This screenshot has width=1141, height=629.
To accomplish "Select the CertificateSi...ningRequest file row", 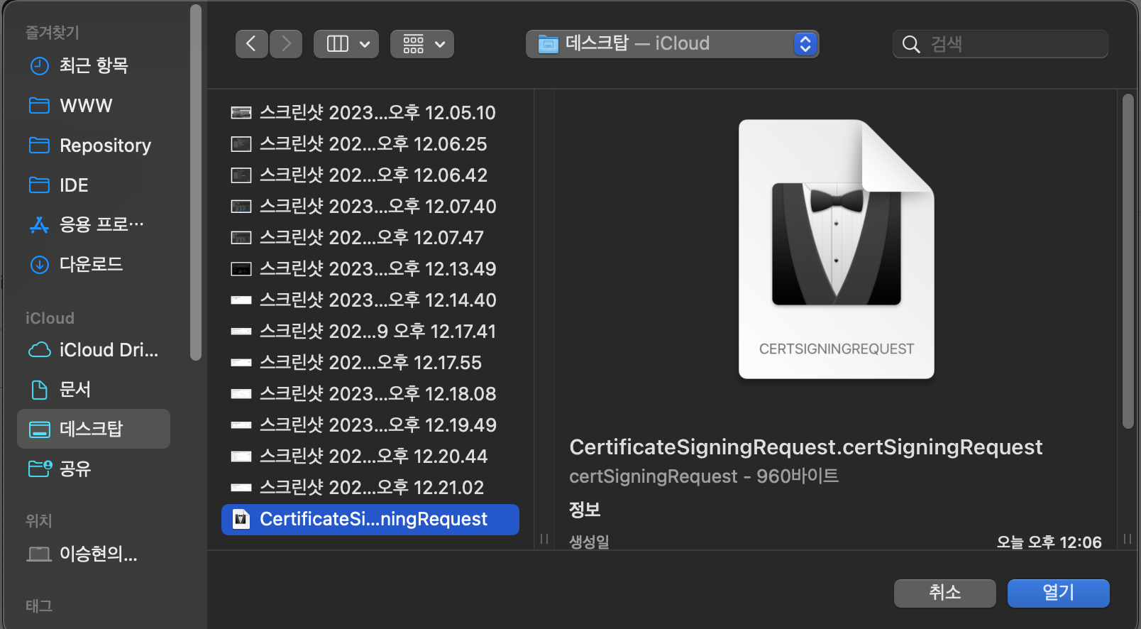I will coord(370,520).
